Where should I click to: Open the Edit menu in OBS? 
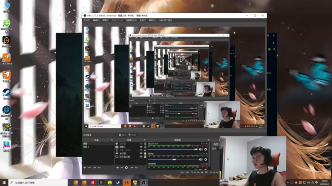tap(96, 20)
